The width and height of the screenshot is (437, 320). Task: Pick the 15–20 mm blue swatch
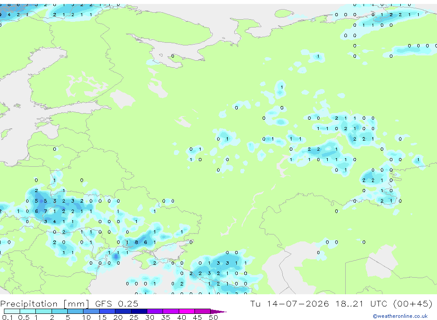click(x=108, y=311)
